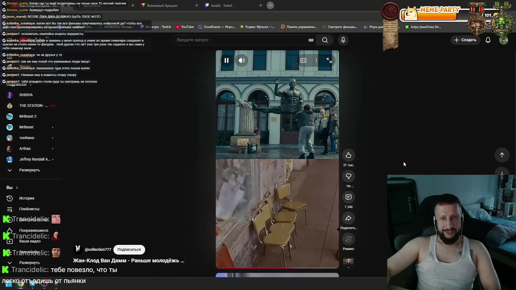Open Ваши видео in sidebar
The width and height of the screenshot is (516, 290).
30,241
